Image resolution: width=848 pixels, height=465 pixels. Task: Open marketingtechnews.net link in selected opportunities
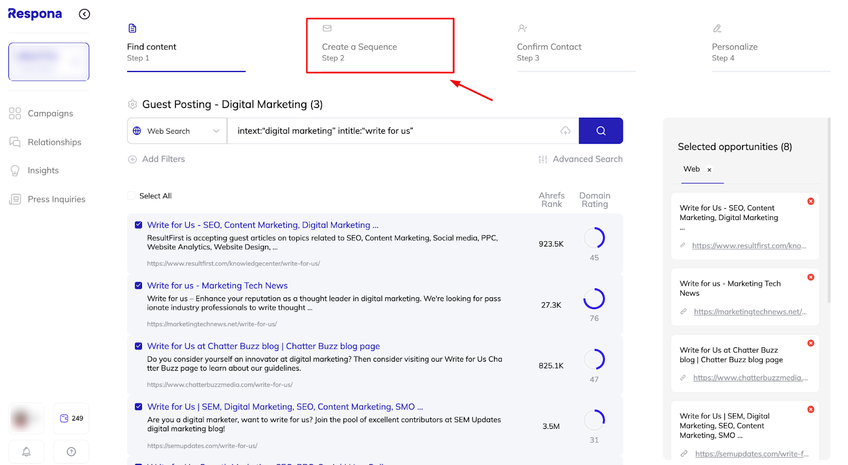(750, 312)
